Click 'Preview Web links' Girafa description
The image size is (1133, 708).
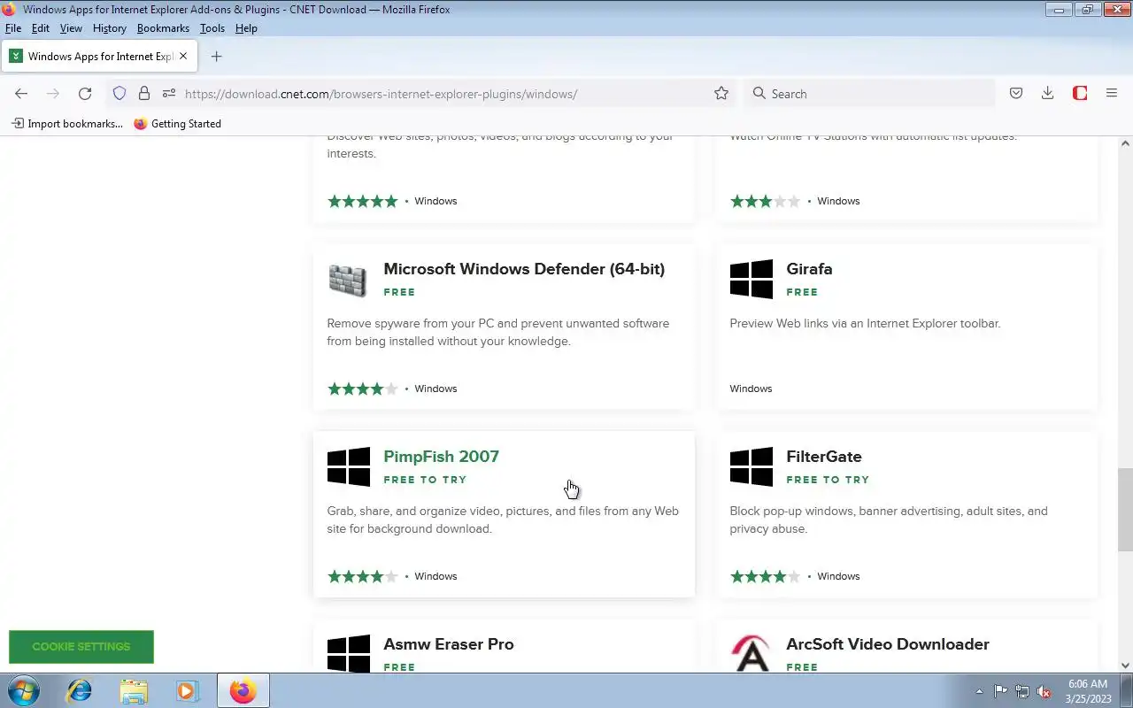(x=865, y=323)
